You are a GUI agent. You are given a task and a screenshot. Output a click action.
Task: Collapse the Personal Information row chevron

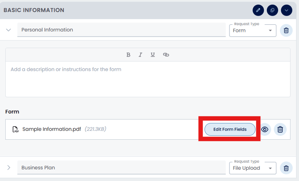click(x=8, y=30)
